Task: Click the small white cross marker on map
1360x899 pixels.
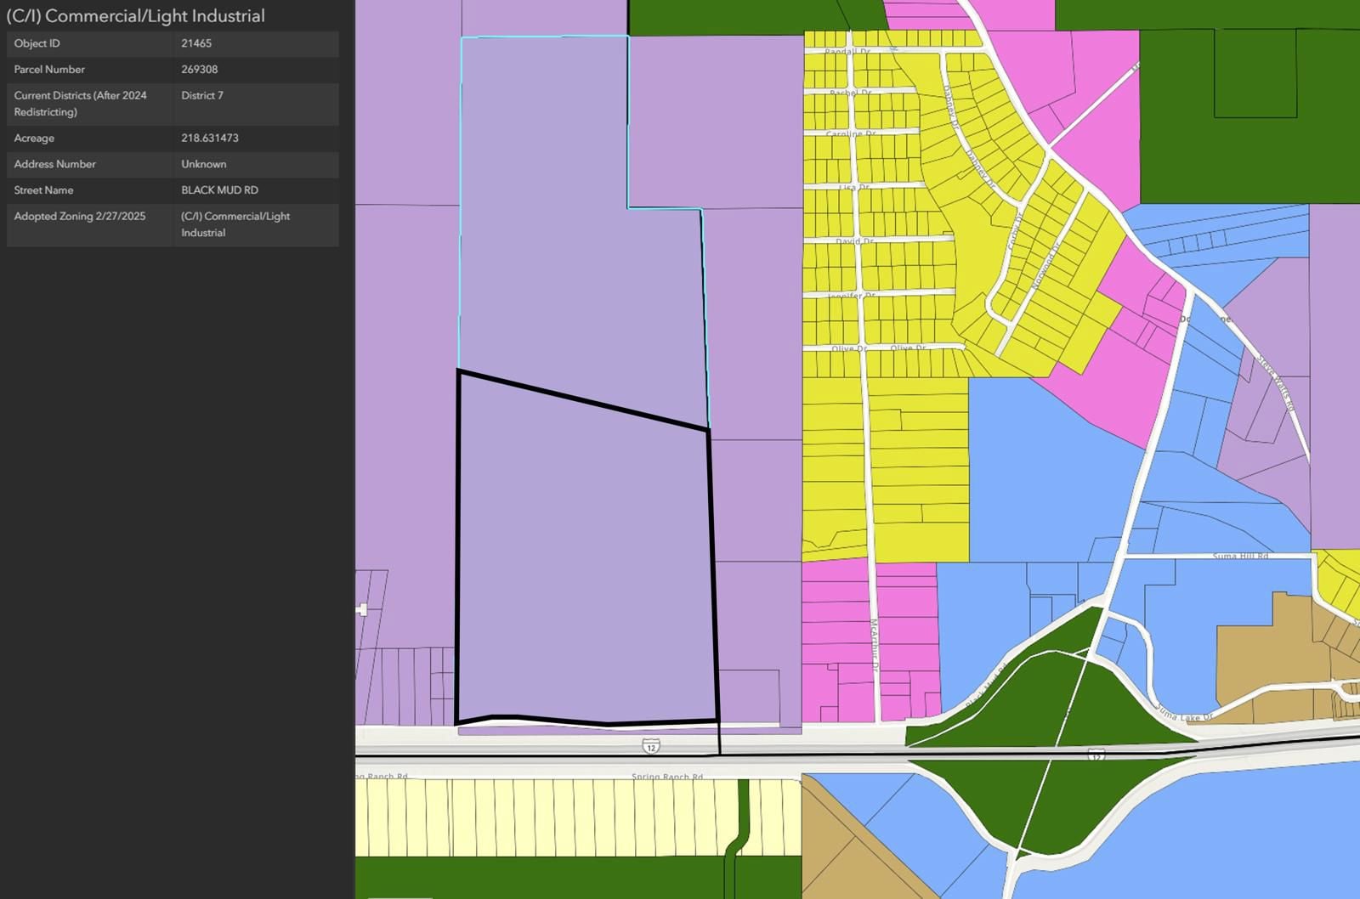Action: pyautogui.click(x=363, y=609)
